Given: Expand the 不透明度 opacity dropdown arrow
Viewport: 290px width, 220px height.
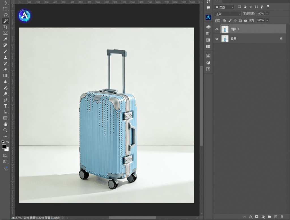Looking at the screenshot, I should pyautogui.click(x=267, y=14).
